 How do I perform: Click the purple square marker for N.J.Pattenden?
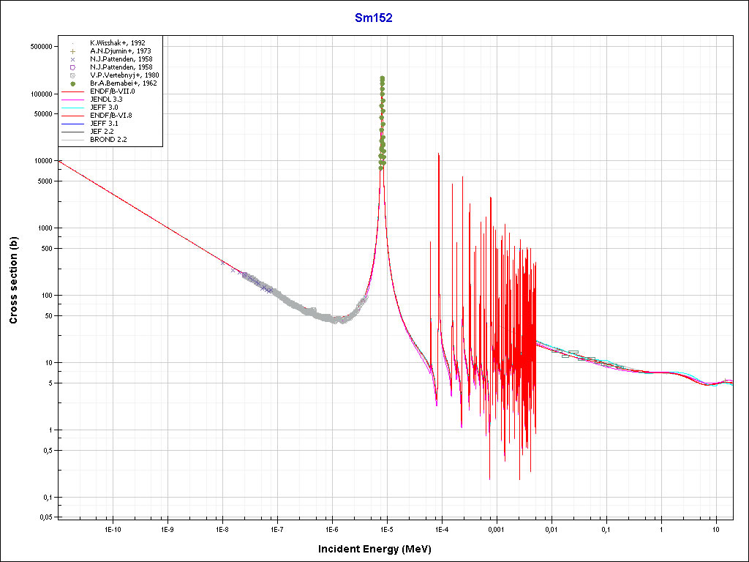tap(73, 67)
